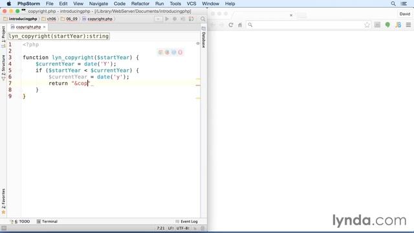Open the Code menu
The image size is (414, 233).
[x=120, y=4]
